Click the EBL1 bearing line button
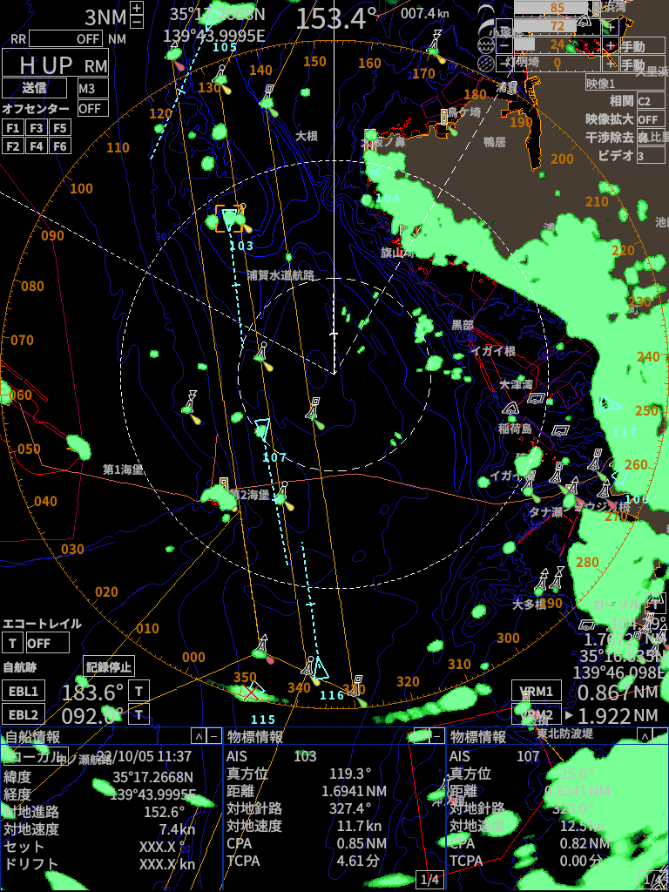Screen dimensions: 669x892 click(x=24, y=692)
